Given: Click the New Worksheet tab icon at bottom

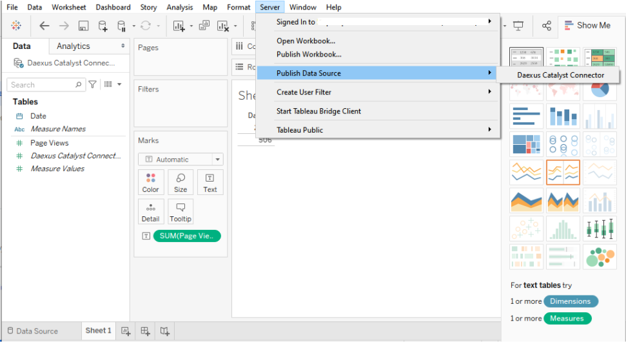Looking at the screenshot, I should pyautogui.click(x=126, y=331).
